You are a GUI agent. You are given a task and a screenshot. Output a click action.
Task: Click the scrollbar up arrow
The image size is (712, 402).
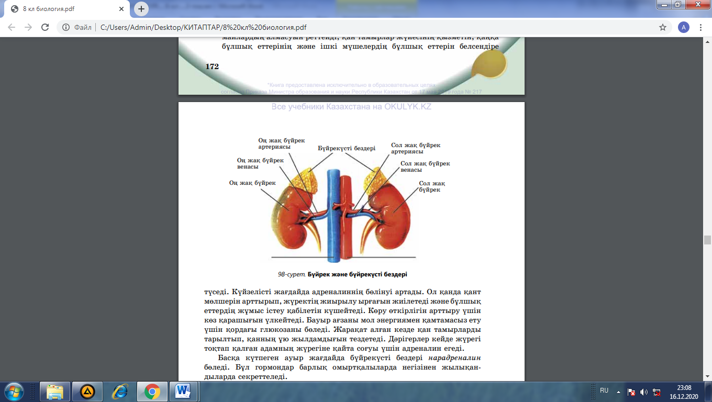[x=707, y=41]
